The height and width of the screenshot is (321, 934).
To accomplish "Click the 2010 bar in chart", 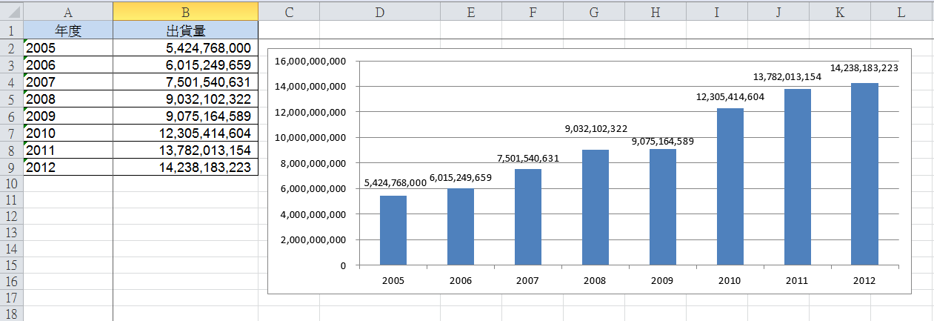I will (x=730, y=186).
